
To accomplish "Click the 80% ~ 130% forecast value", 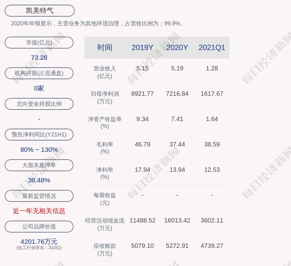I will point(39,150).
